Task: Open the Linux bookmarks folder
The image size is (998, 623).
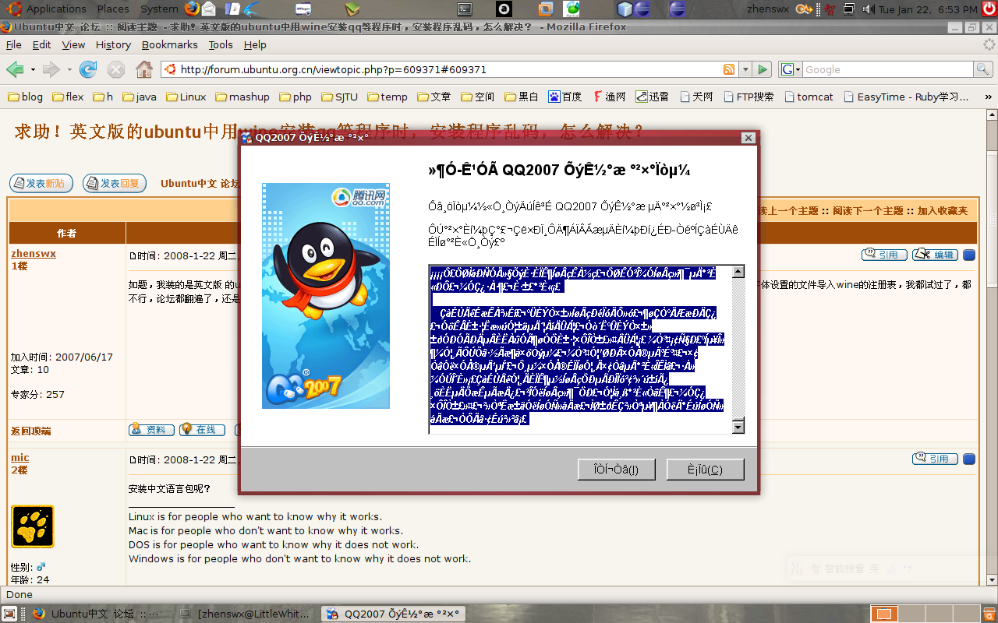Action: pyautogui.click(x=185, y=97)
